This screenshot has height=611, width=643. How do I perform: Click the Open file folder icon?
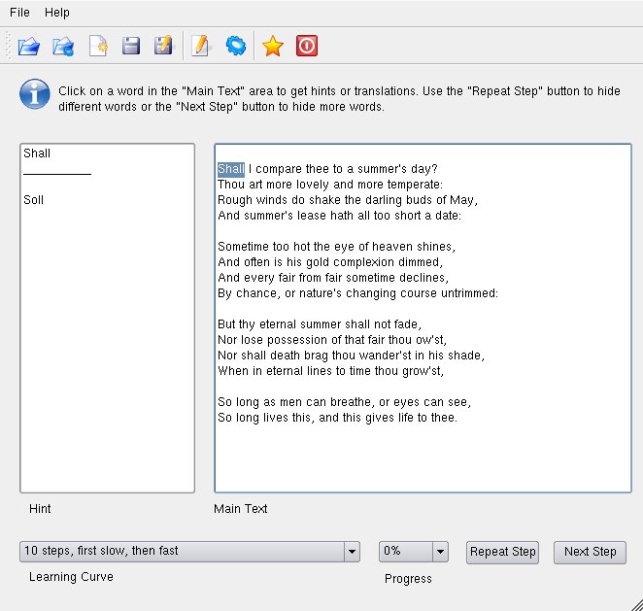29,46
